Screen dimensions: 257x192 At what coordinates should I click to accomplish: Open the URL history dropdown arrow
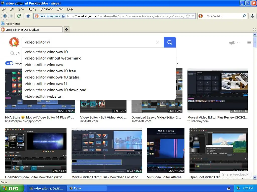(193, 16)
